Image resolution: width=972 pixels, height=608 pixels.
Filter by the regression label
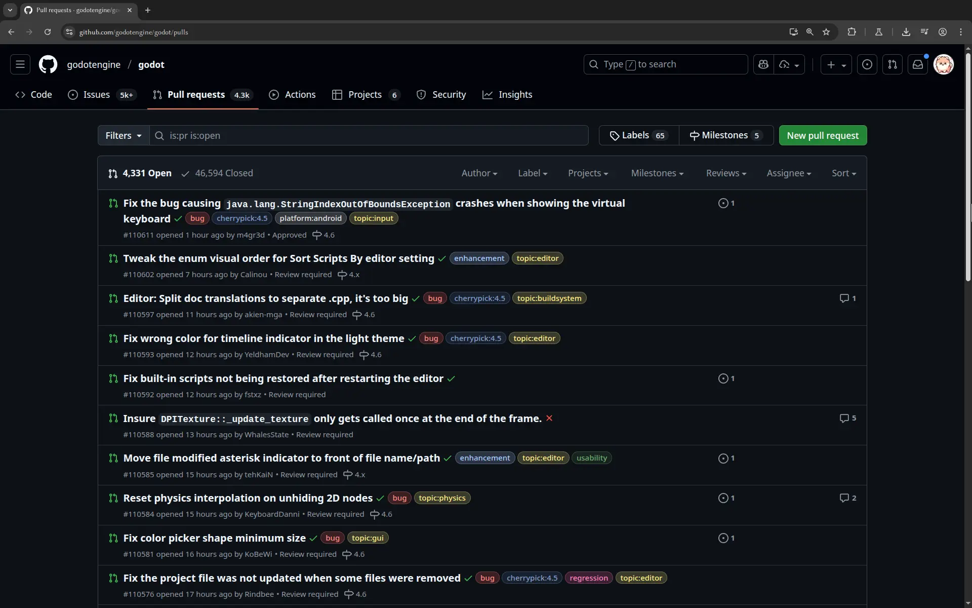click(589, 578)
